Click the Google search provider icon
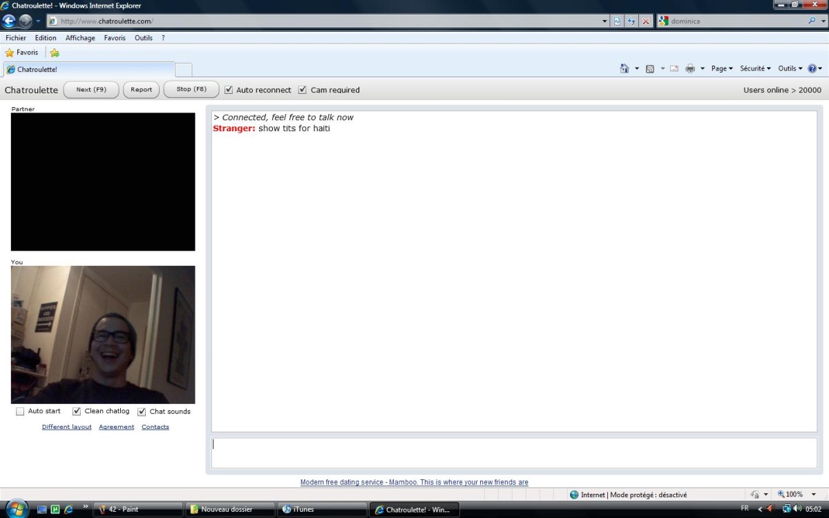Screen dimensions: 829x518 tap(664, 21)
